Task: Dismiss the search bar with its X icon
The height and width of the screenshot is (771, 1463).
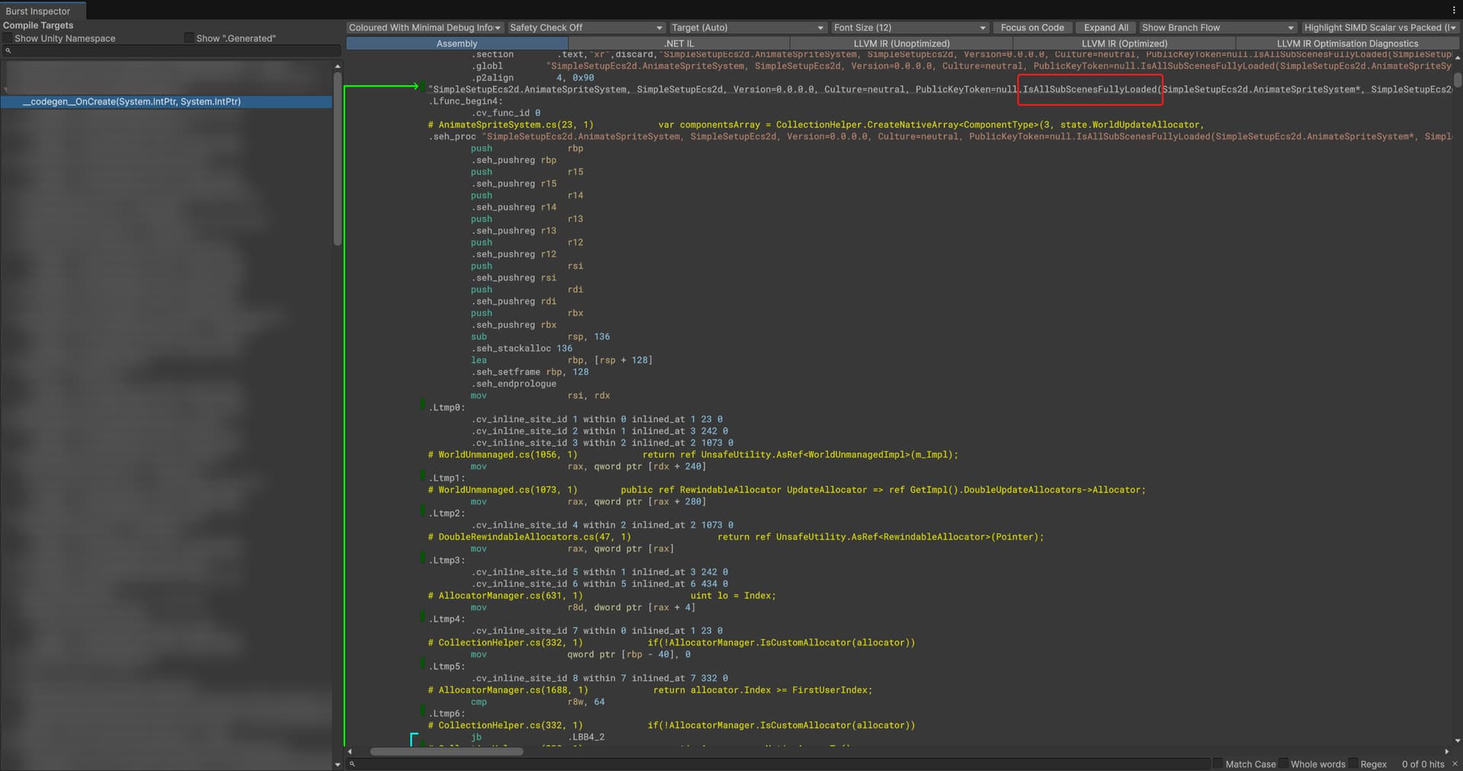Action: 1456,763
